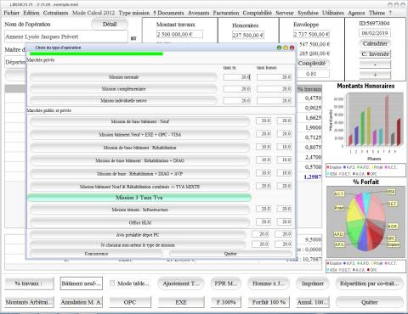Open the Facturation menu
The height and width of the screenshot is (314, 408).
coord(226,13)
